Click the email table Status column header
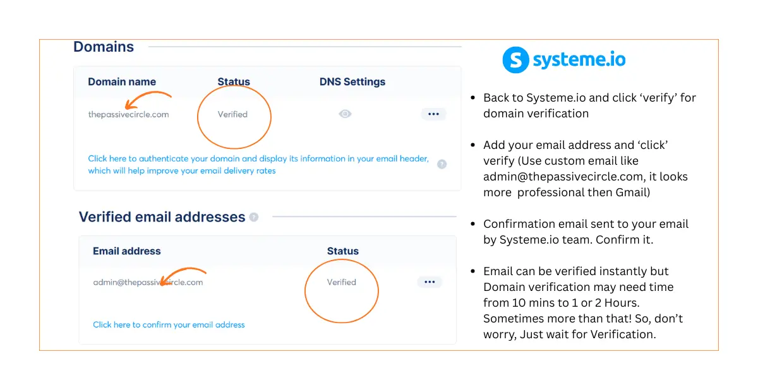758x390 pixels. [x=342, y=251]
